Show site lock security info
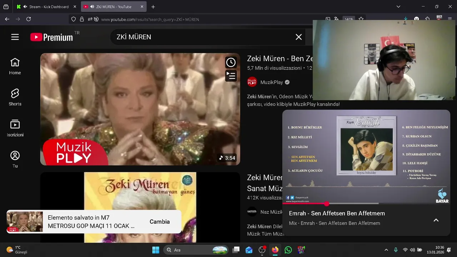457x257 pixels. pos(82,19)
